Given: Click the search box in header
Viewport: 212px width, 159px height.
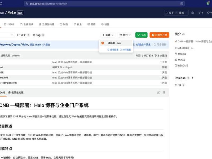Looking at the screenshot, I should tap(176, 13).
